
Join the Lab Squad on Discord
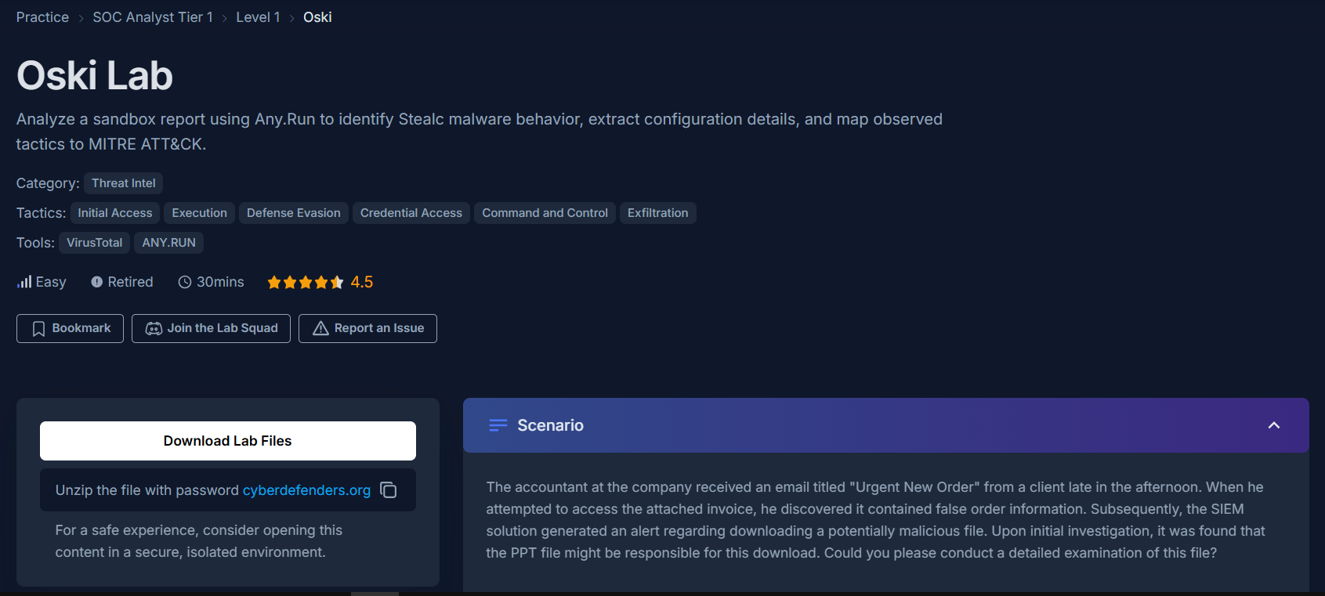click(211, 328)
